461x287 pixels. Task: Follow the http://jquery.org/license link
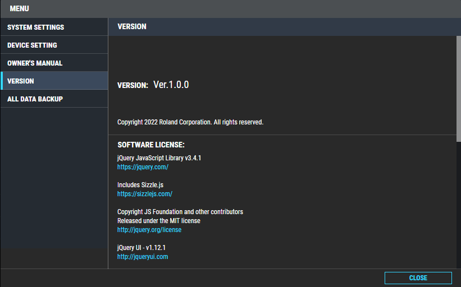click(149, 230)
